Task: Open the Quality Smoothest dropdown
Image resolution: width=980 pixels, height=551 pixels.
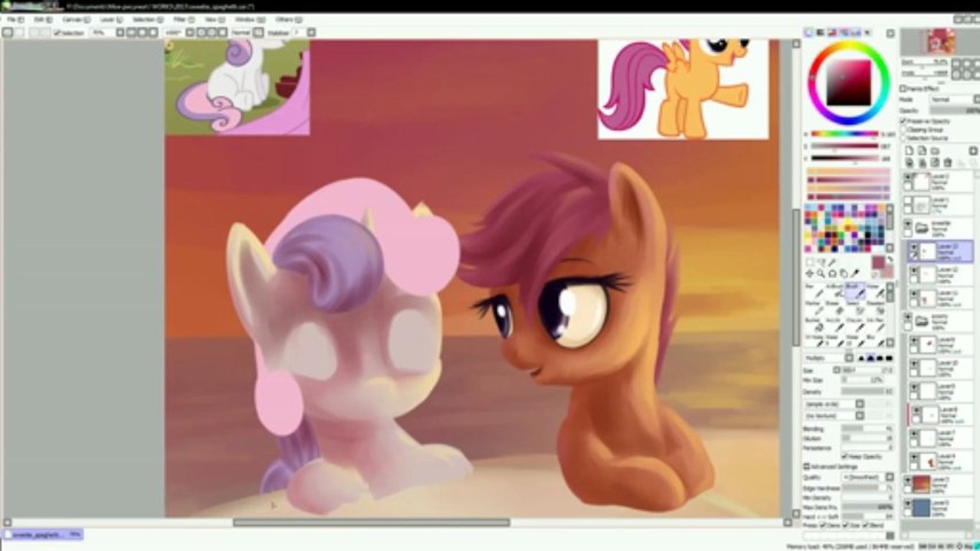Action: click(867, 477)
